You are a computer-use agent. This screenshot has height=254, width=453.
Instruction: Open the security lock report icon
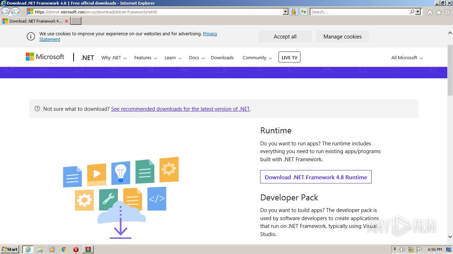(x=293, y=12)
